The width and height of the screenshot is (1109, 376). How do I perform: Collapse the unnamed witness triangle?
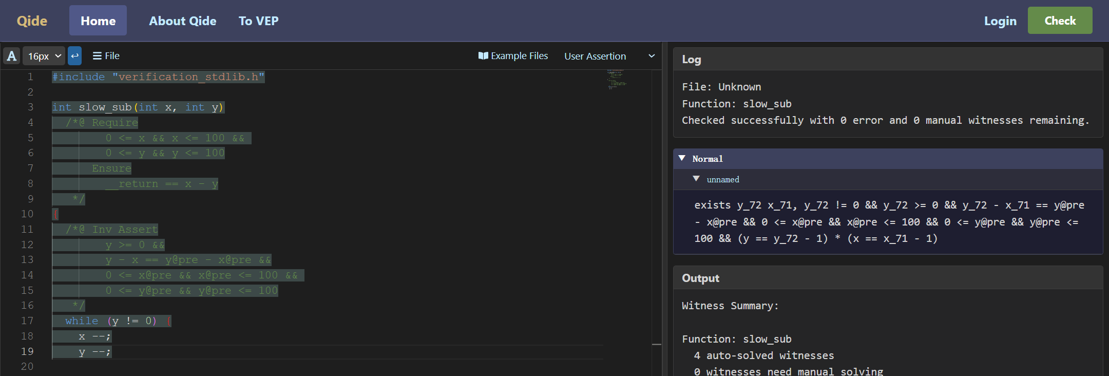pyautogui.click(x=696, y=179)
